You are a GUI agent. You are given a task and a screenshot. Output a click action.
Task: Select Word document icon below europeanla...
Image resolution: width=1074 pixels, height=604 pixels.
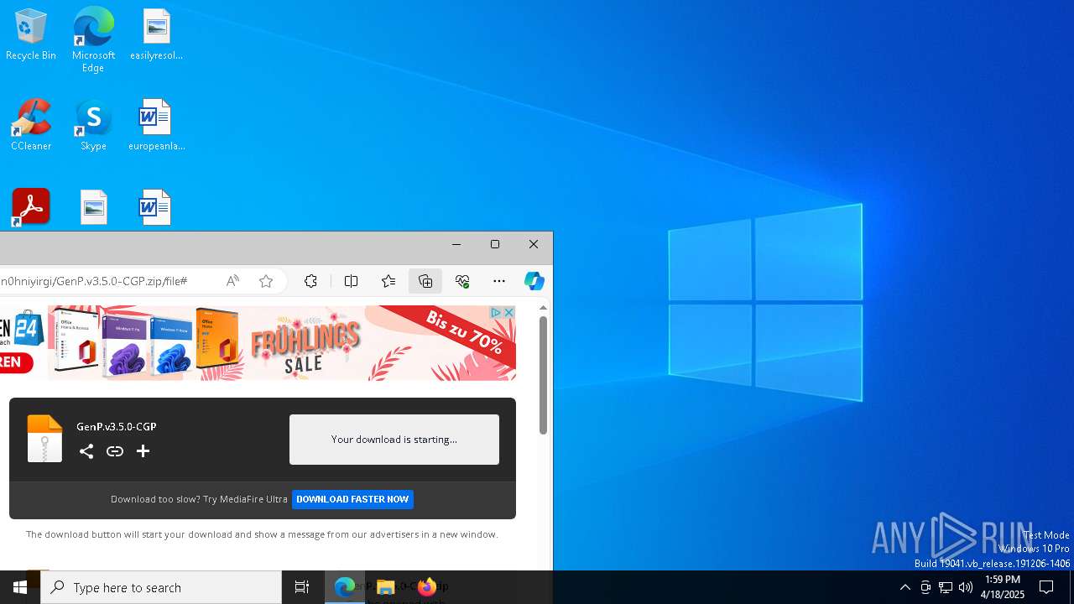click(155, 207)
